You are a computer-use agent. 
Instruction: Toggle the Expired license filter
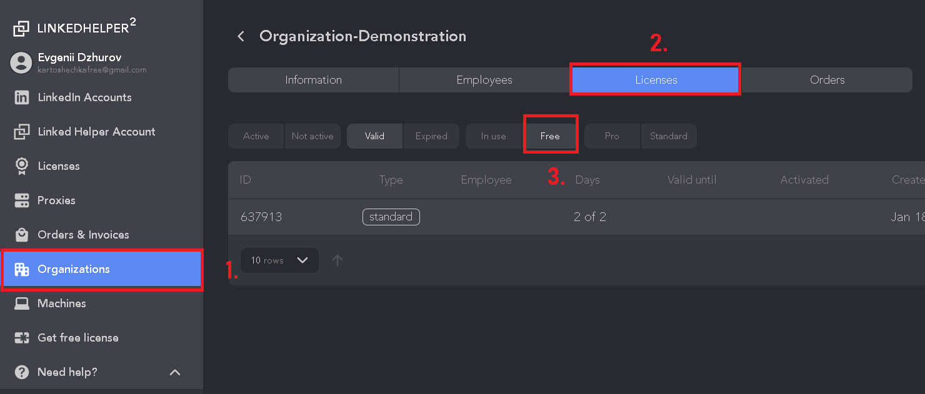(431, 136)
